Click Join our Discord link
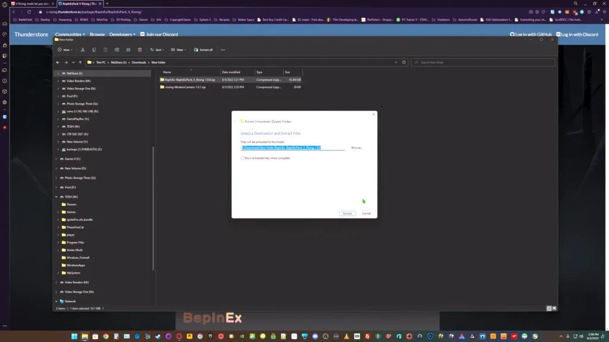Screen dimensions: 609x342 pos(159,34)
